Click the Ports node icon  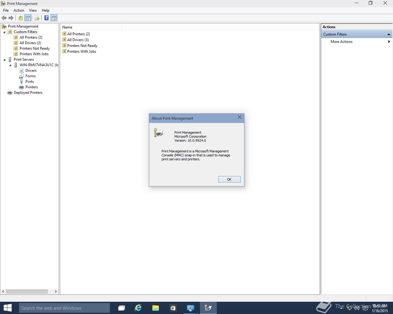21,82
